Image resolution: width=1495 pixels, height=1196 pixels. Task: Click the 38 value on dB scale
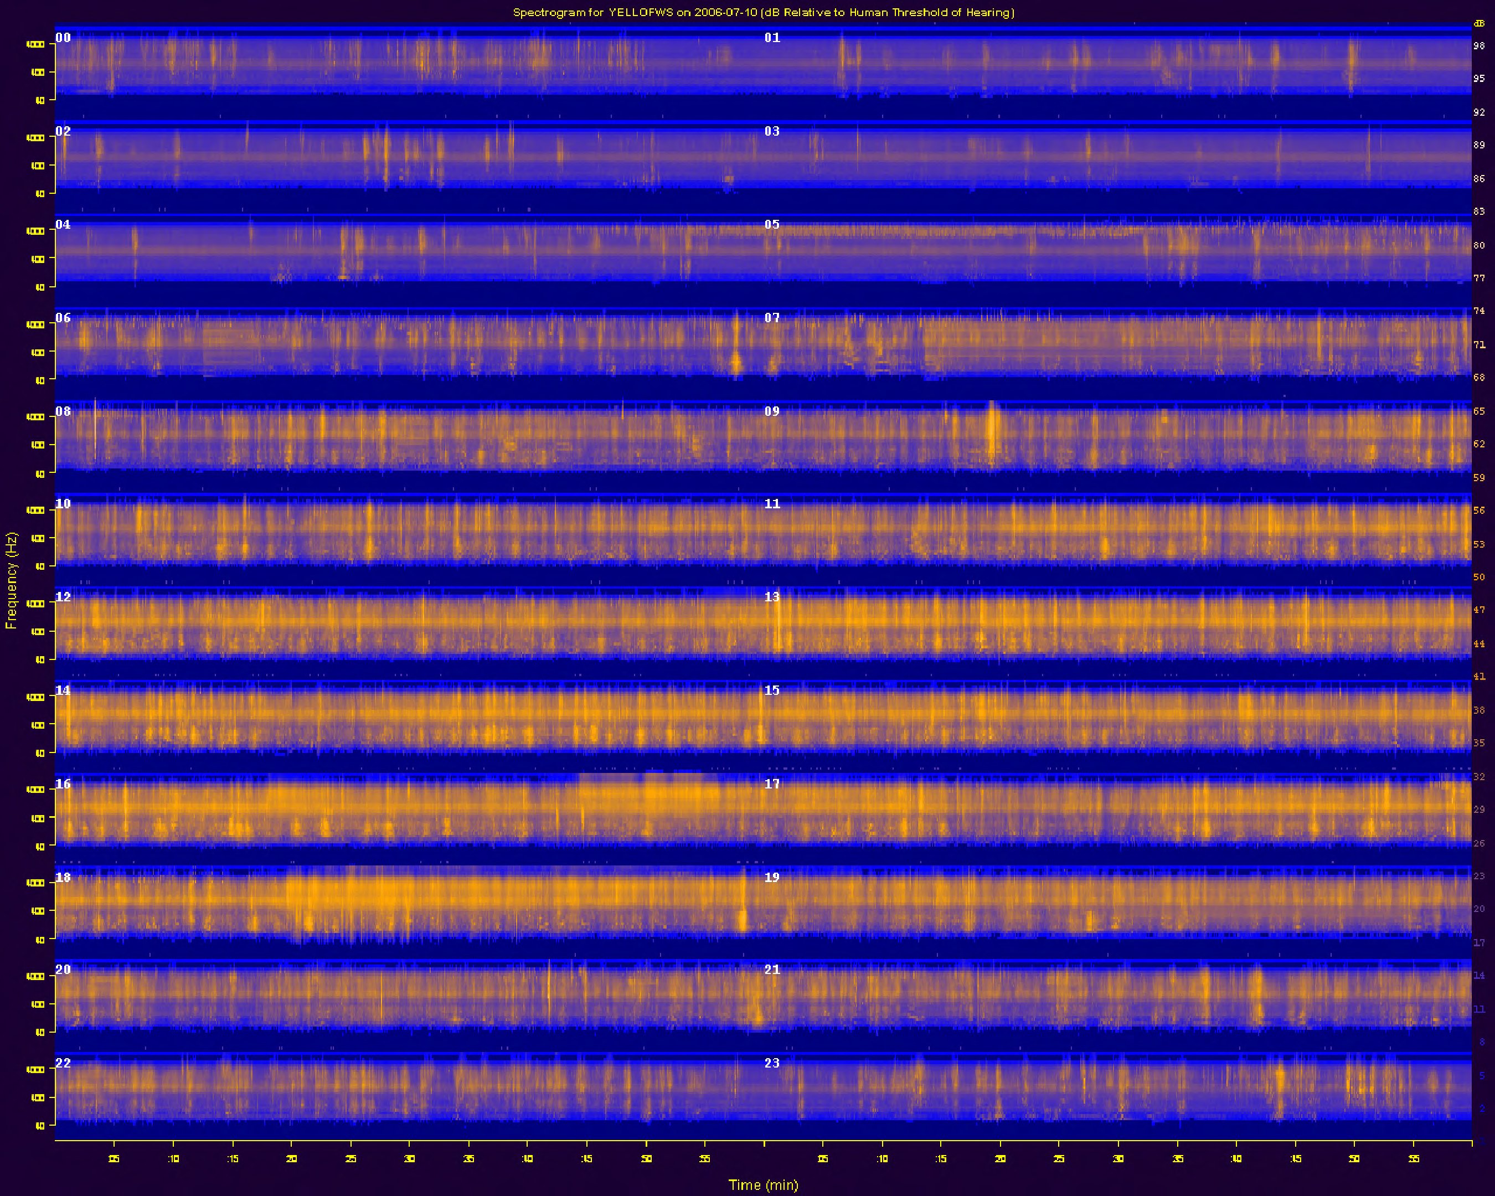point(1479,710)
